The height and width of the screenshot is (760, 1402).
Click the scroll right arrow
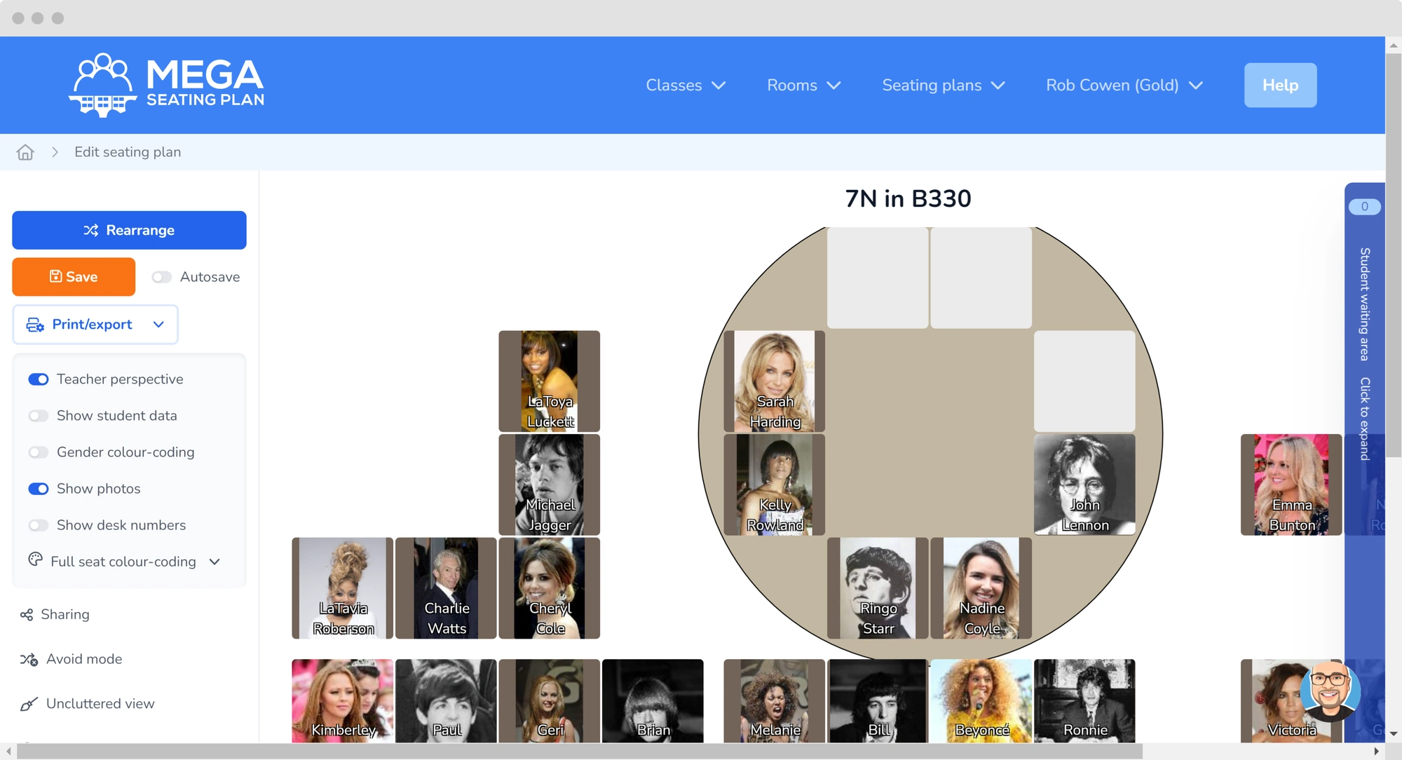tap(1376, 752)
